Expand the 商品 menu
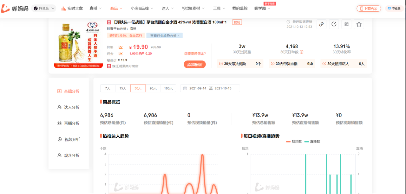 116,9
